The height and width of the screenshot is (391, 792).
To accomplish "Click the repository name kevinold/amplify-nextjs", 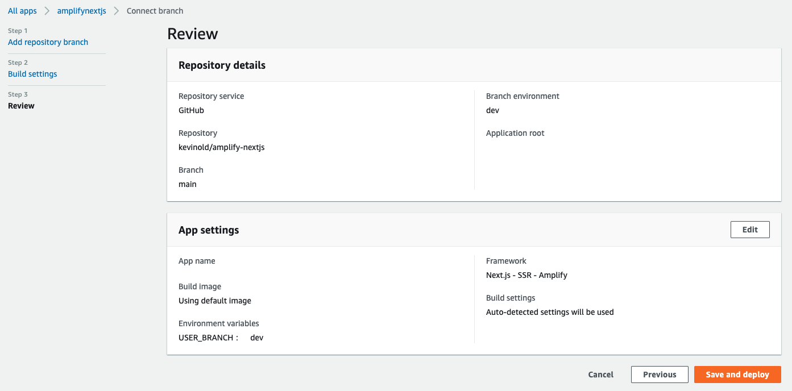I will (x=222, y=147).
